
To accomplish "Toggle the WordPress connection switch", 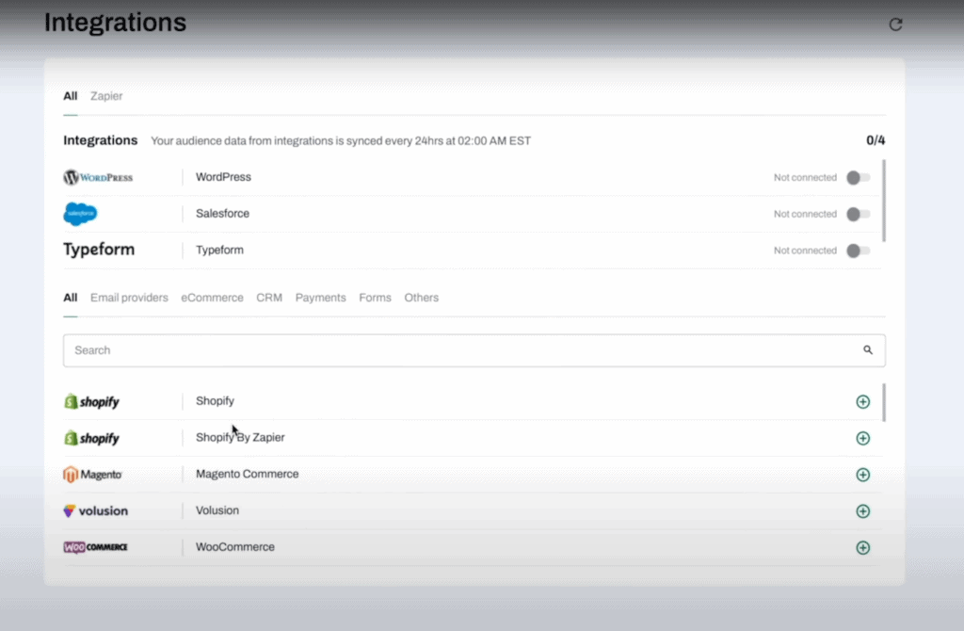I will [859, 178].
